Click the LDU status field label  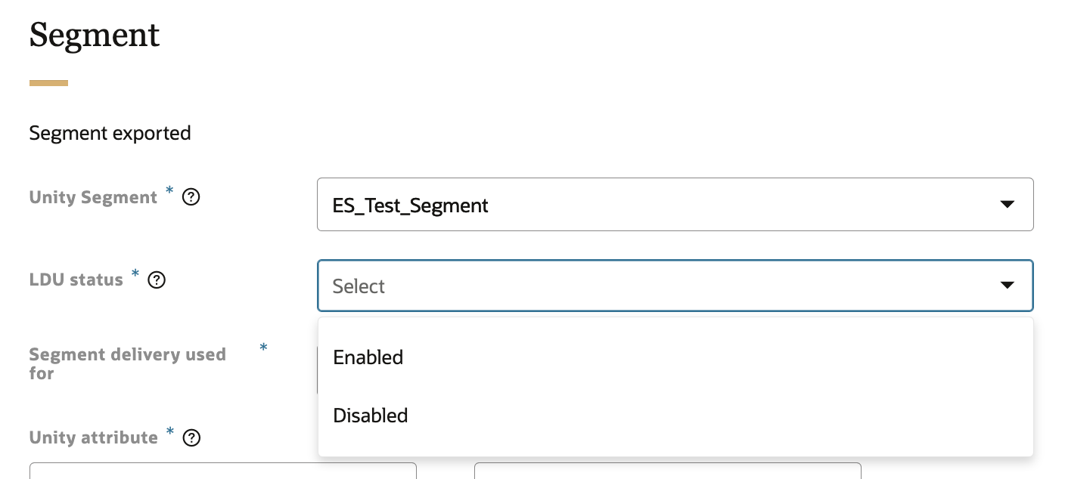pyautogui.click(x=76, y=280)
